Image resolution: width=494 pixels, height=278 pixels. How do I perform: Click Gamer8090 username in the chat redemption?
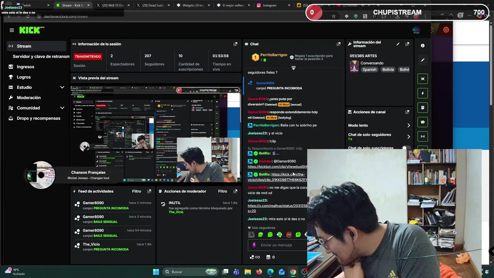[x=265, y=83]
